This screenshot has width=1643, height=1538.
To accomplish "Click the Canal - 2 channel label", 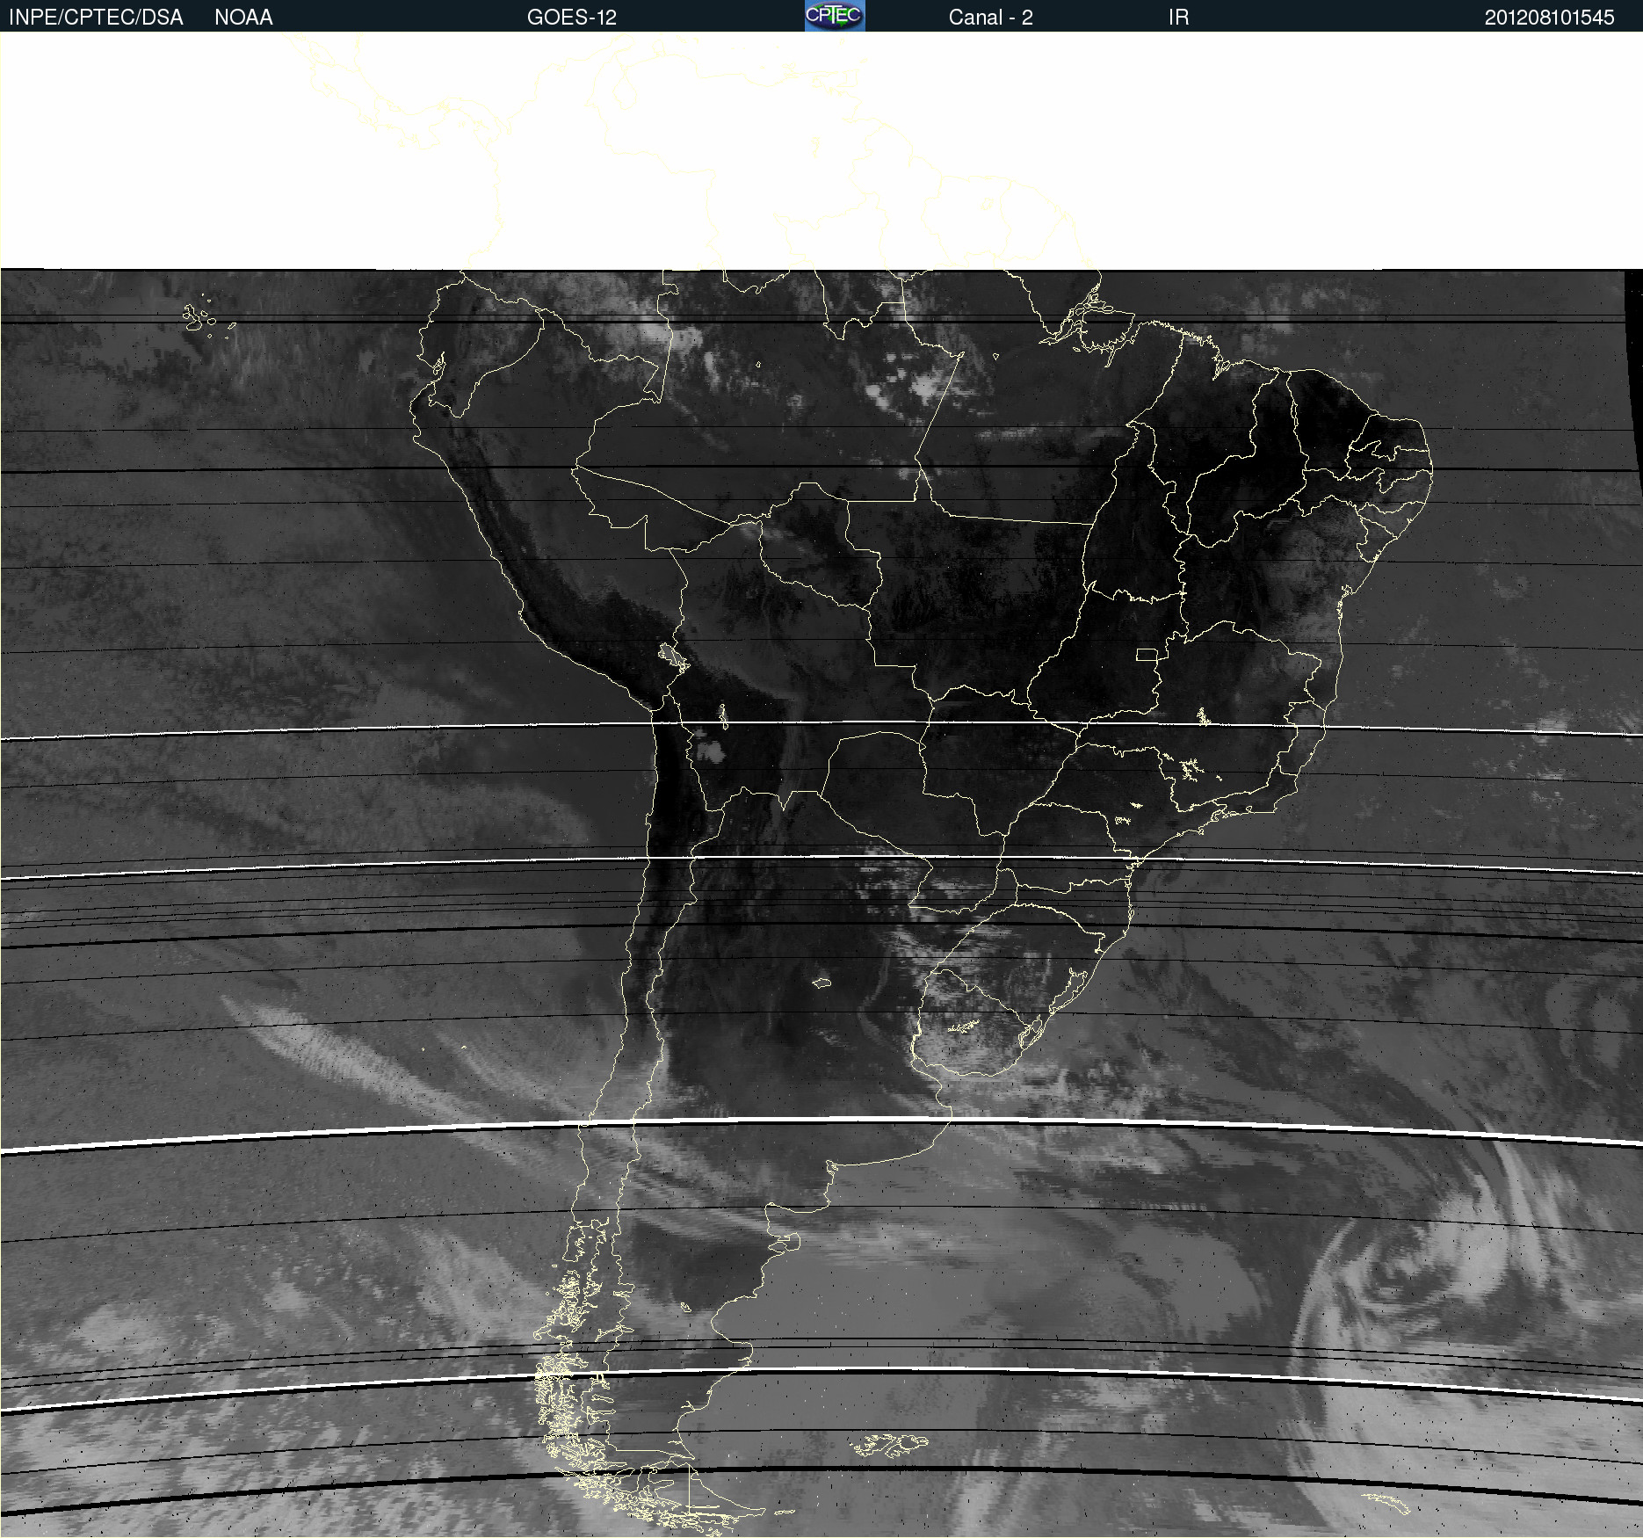I will click(x=990, y=18).
